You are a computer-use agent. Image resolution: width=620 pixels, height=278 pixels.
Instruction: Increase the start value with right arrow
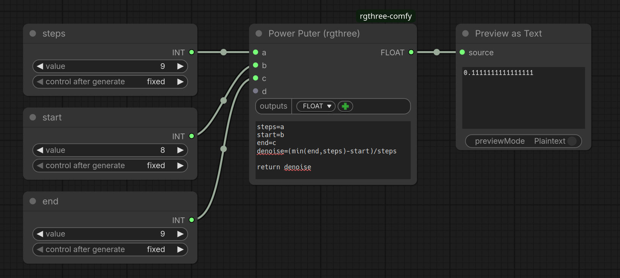pyautogui.click(x=181, y=150)
